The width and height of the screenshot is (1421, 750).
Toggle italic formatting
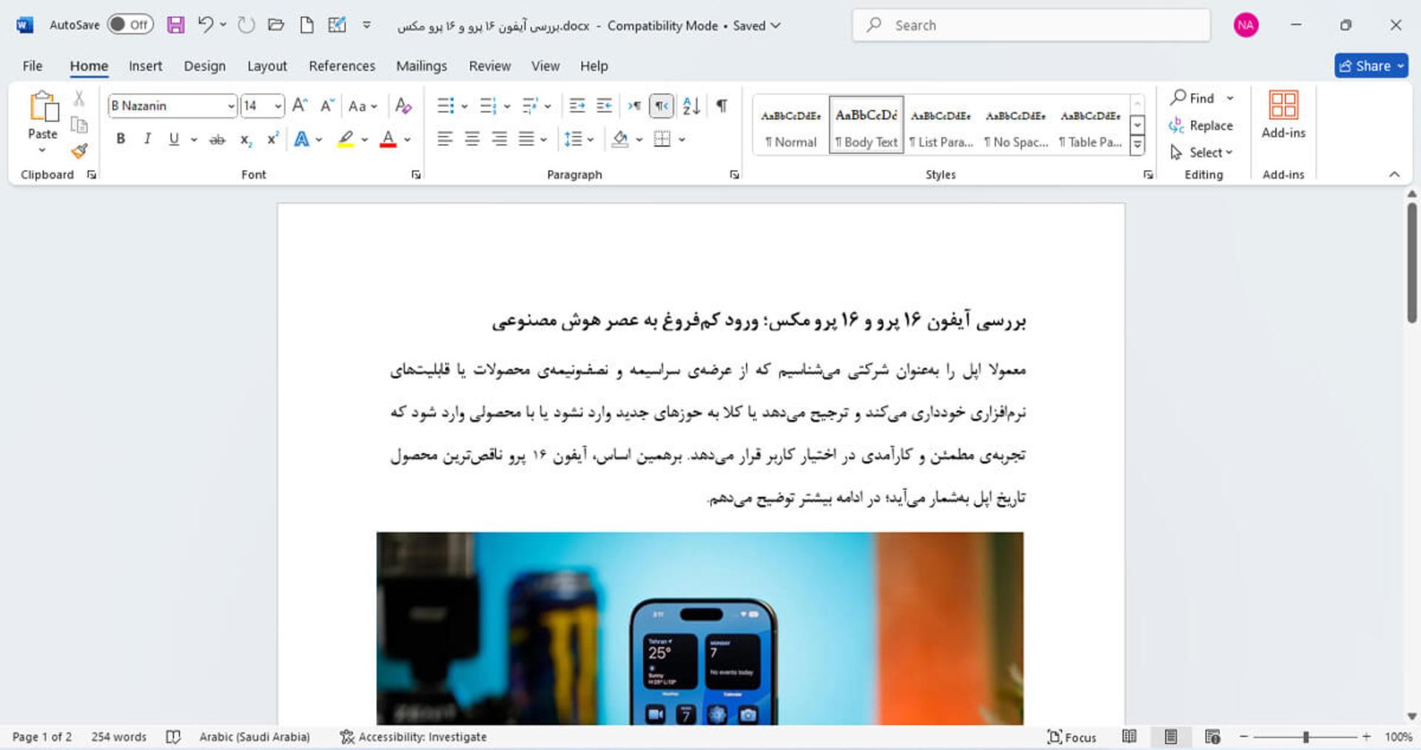[147, 139]
